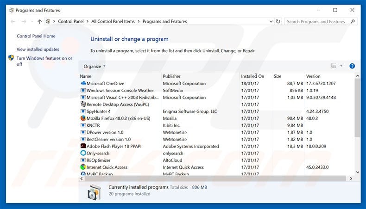This screenshot has width=366, height=209.
Task: Click the scroll up arrow of program list
Action: (357, 76)
